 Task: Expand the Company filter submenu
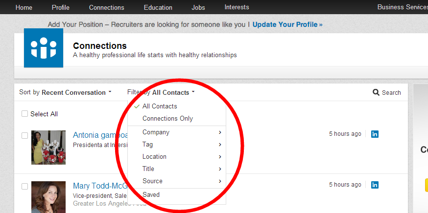coord(176,132)
